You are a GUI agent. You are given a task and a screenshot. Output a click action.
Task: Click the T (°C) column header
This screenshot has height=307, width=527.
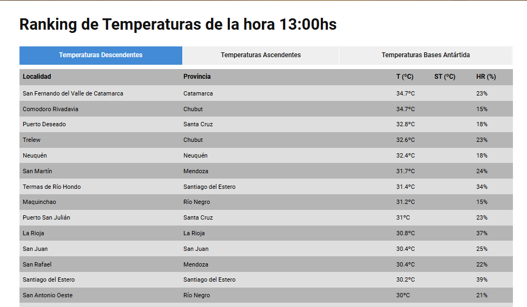pos(405,77)
